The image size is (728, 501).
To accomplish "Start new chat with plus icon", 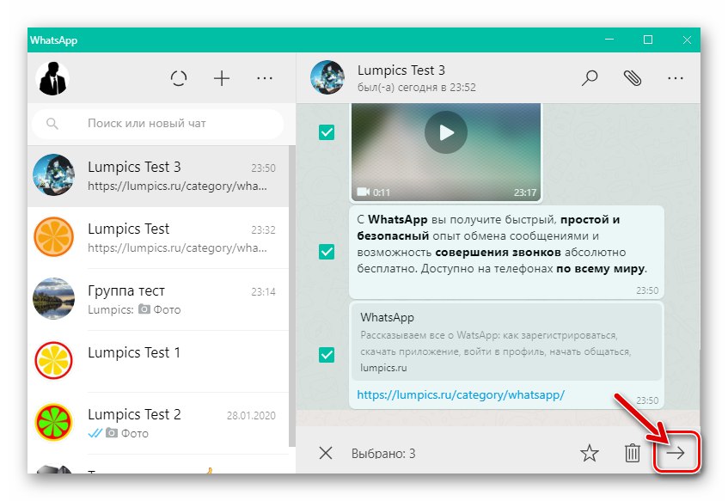I will pos(222,78).
